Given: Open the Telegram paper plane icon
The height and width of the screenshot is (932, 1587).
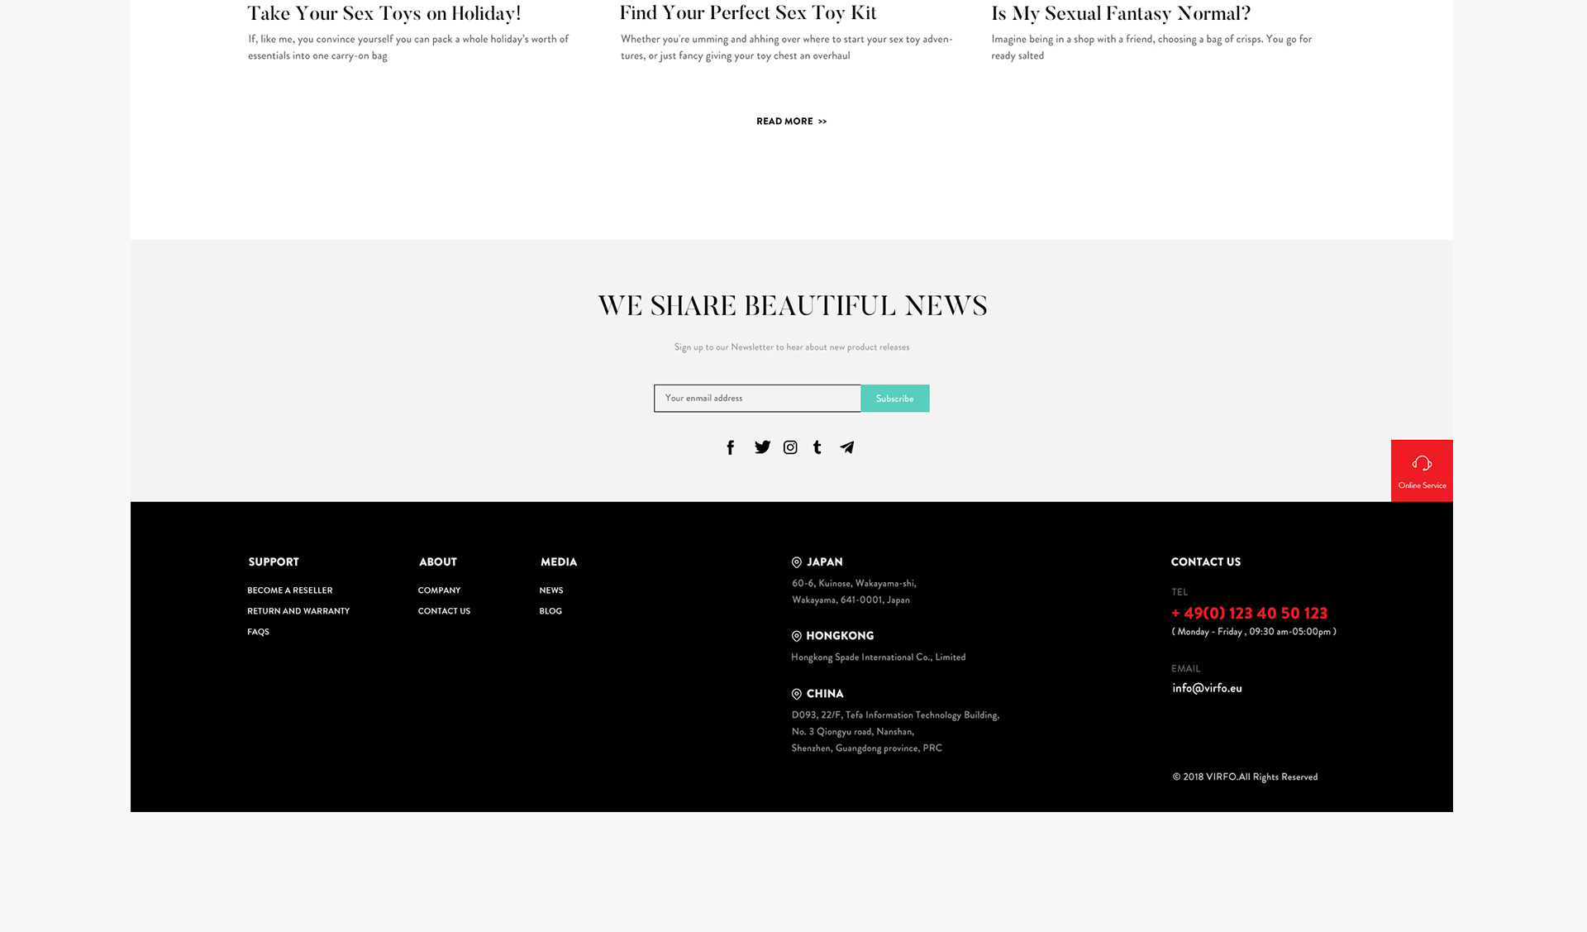Looking at the screenshot, I should click(x=847, y=447).
